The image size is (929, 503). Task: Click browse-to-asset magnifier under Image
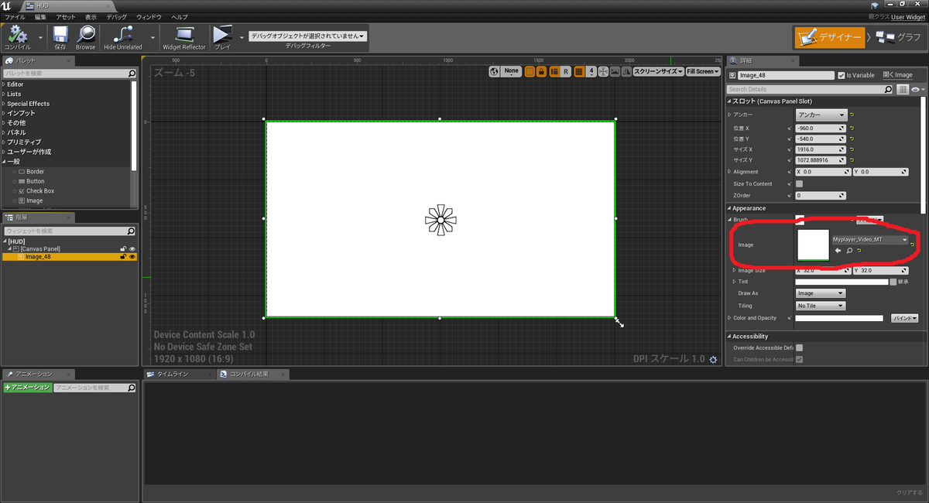(848, 251)
